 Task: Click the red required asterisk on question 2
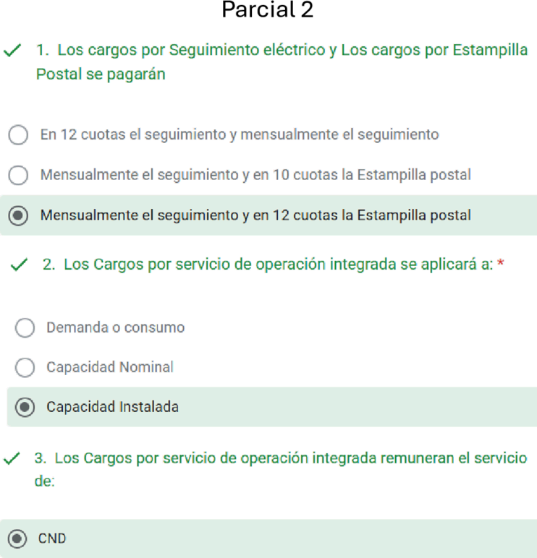[x=501, y=263]
